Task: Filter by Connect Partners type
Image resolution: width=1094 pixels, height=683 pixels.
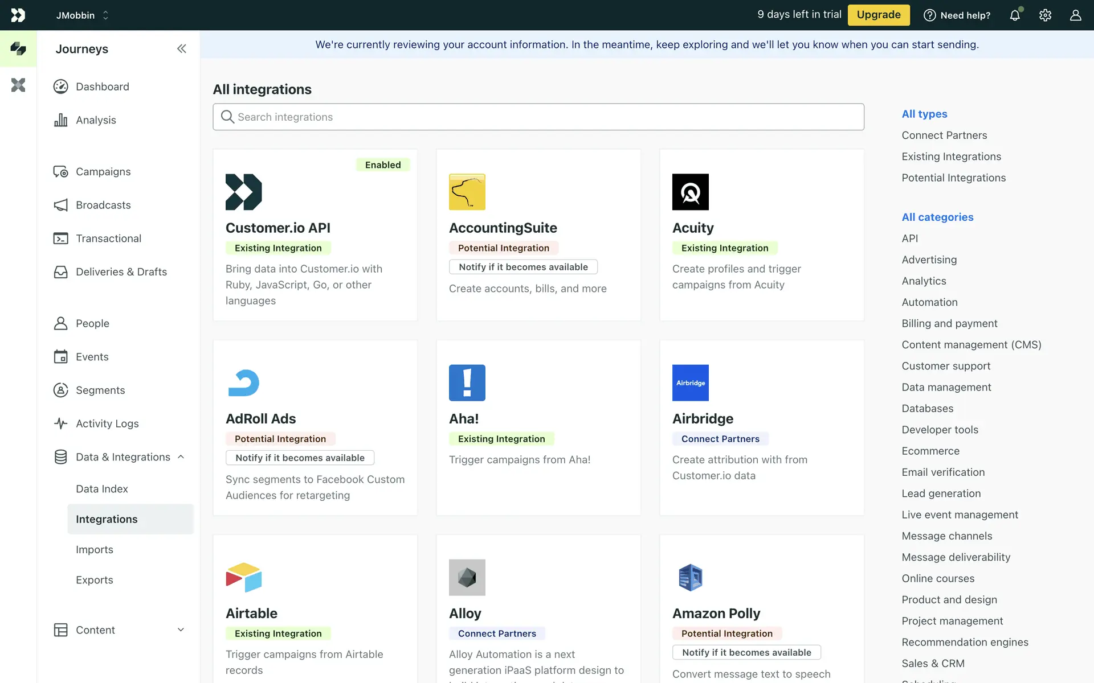Action: (944, 135)
